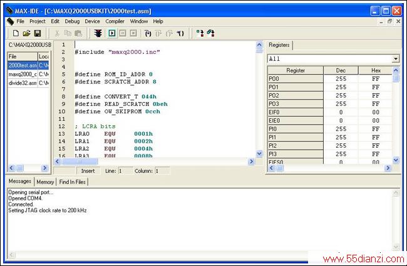The width and height of the screenshot is (407, 266).
Task: Click the code editor horizontal scroll thumb
Action: pyautogui.click(x=80, y=161)
